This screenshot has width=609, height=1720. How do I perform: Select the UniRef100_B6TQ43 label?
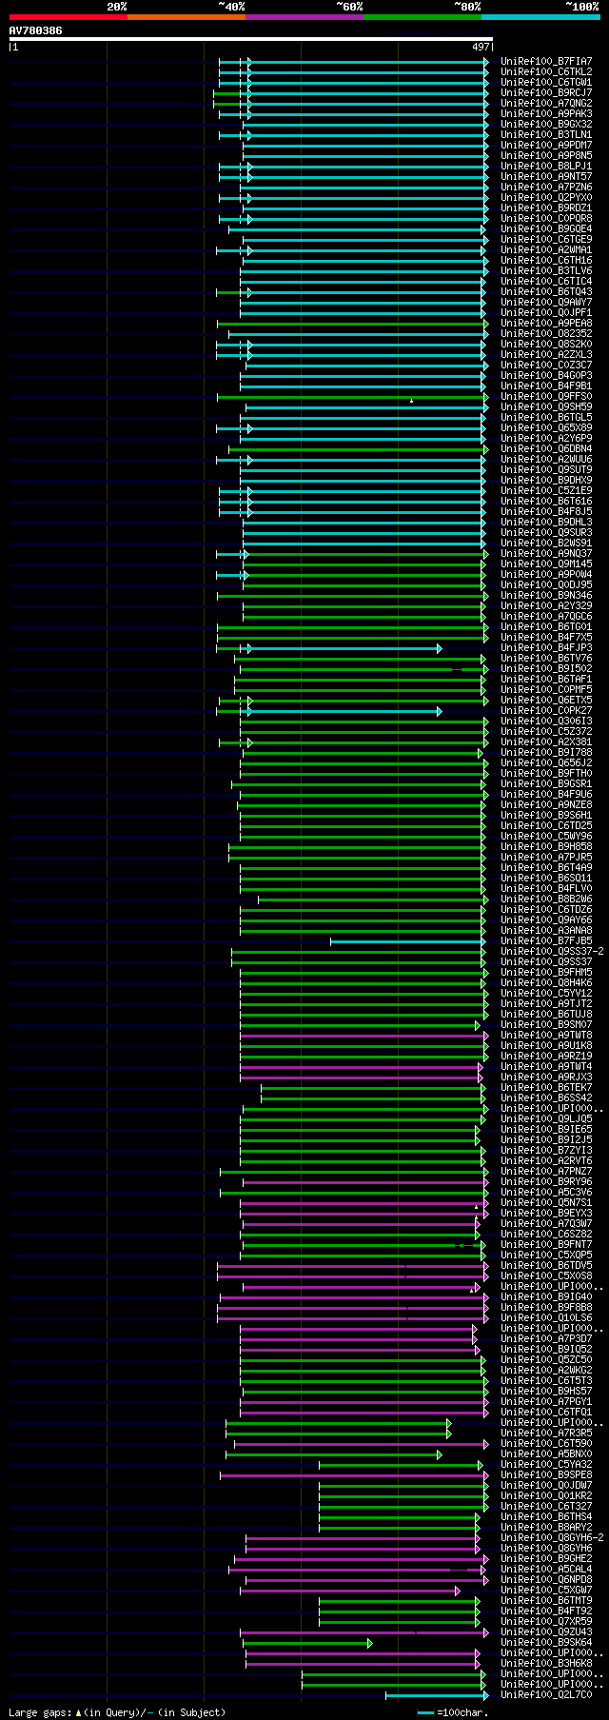(546, 292)
